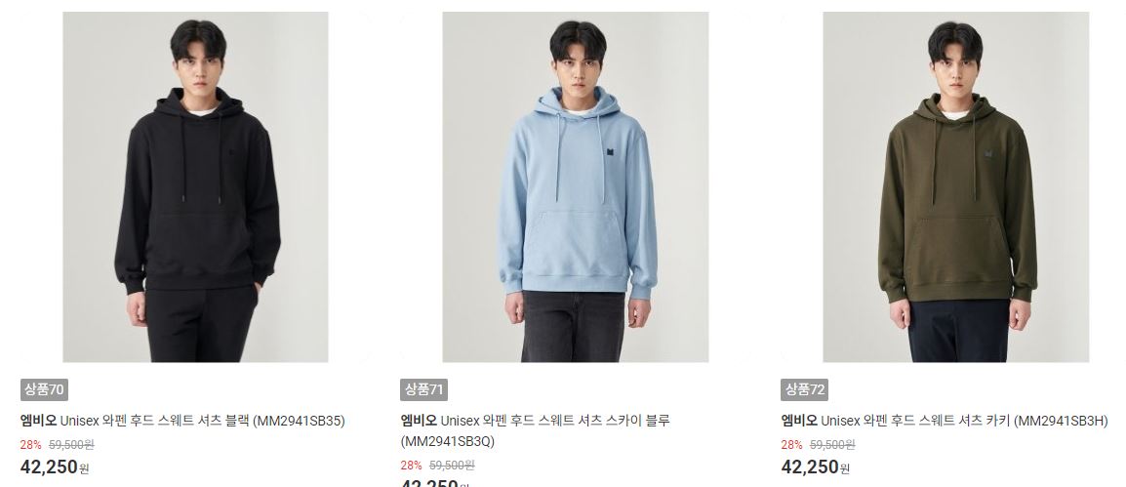Click the struck-through 59,500원 price on the khaki hoodie

pyautogui.click(x=832, y=445)
